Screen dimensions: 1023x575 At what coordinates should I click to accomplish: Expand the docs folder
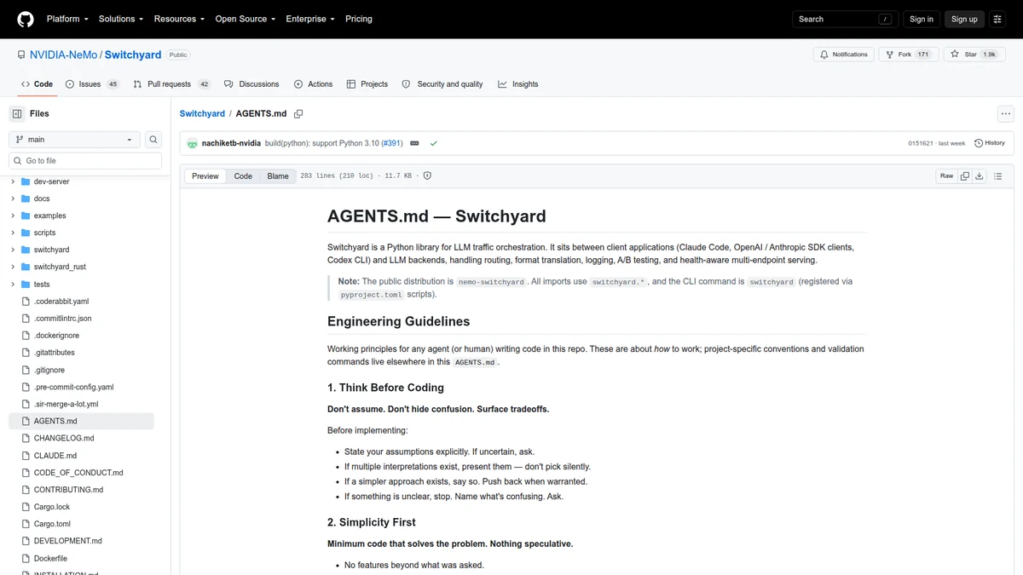(13, 198)
